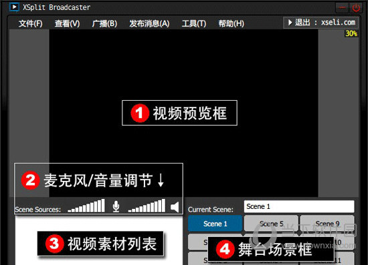Open the 广播(B) menu
This screenshot has width=368, height=265.
(104, 23)
